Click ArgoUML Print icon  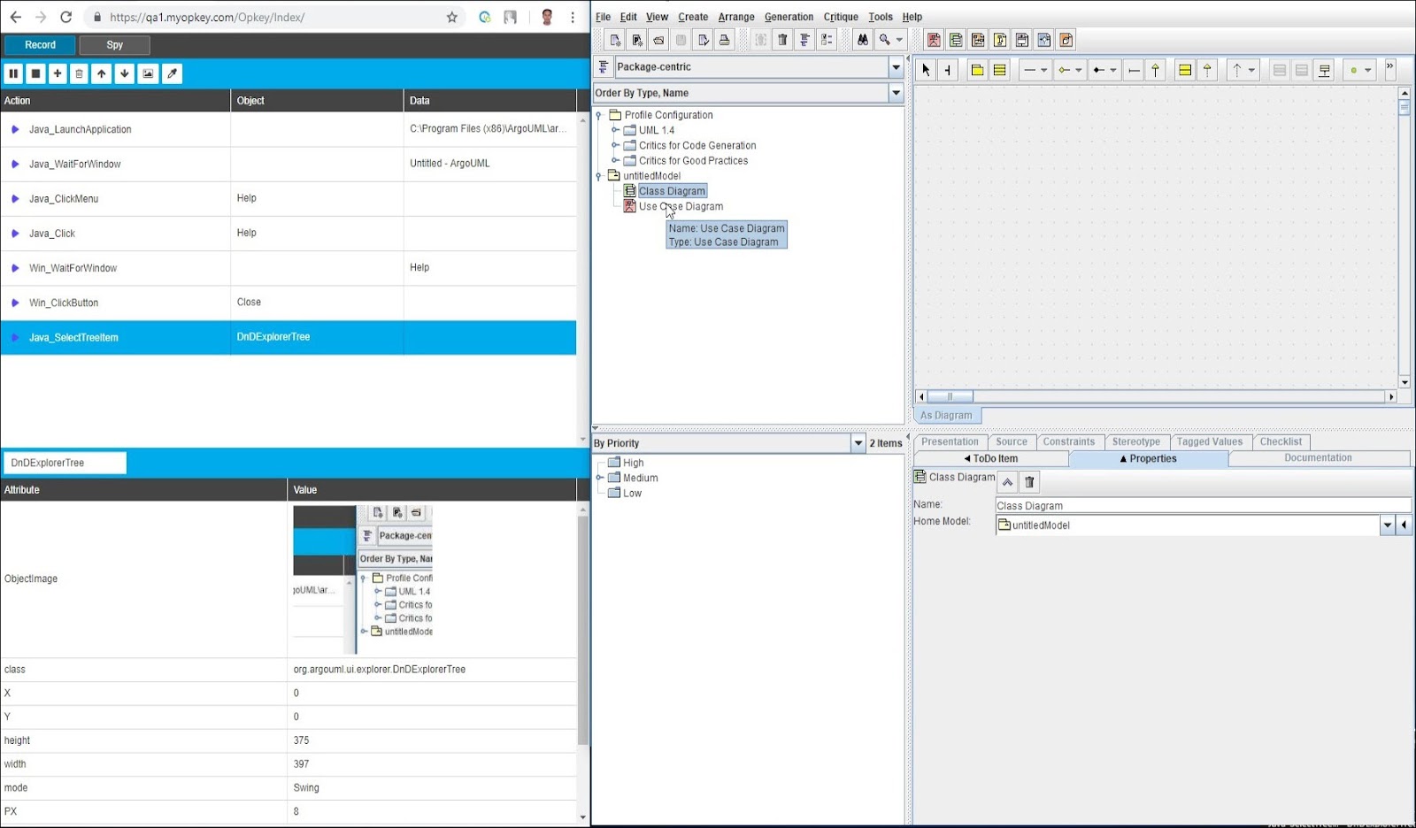pos(725,40)
